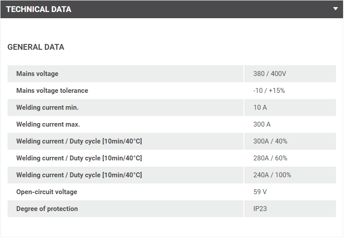Click the 380 / 400V value
The height and width of the screenshot is (239, 344).
pyautogui.click(x=270, y=74)
